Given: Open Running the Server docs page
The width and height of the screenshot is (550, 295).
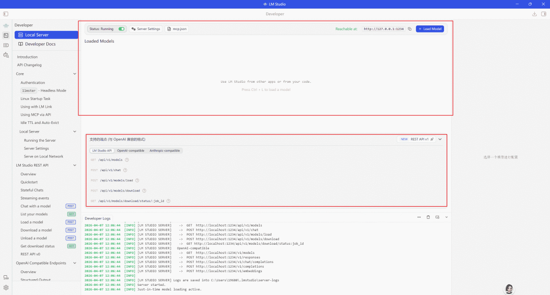Looking at the screenshot, I should 40,141.
